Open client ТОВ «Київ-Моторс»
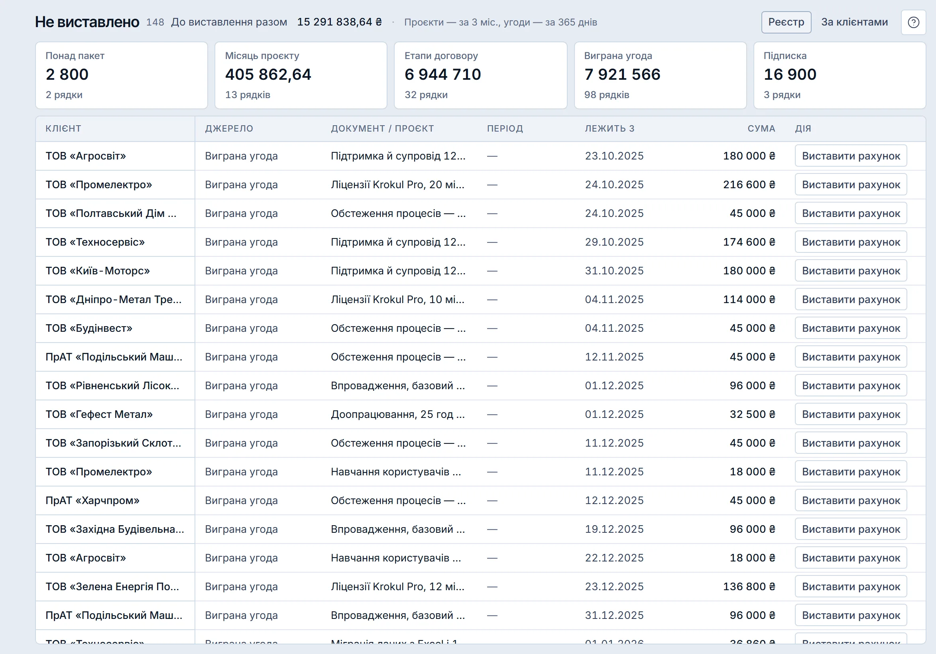This screenshot has height=654, width=936. pyautogui.click(x=98, y=271)
